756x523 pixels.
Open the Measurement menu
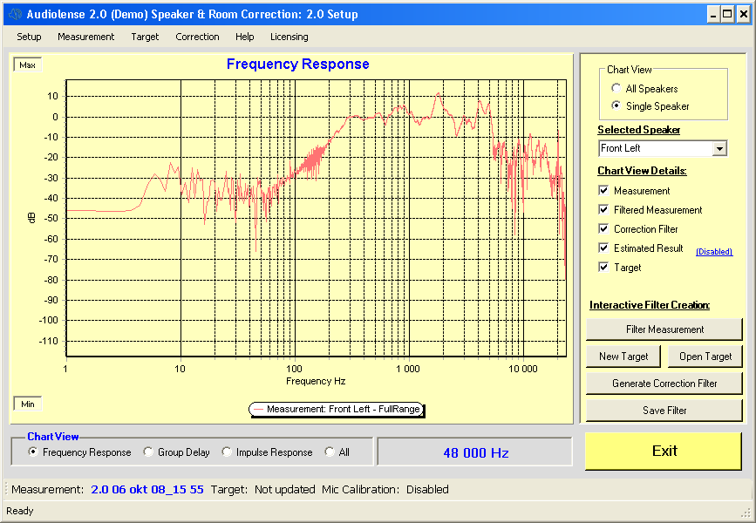coord(85,37)
